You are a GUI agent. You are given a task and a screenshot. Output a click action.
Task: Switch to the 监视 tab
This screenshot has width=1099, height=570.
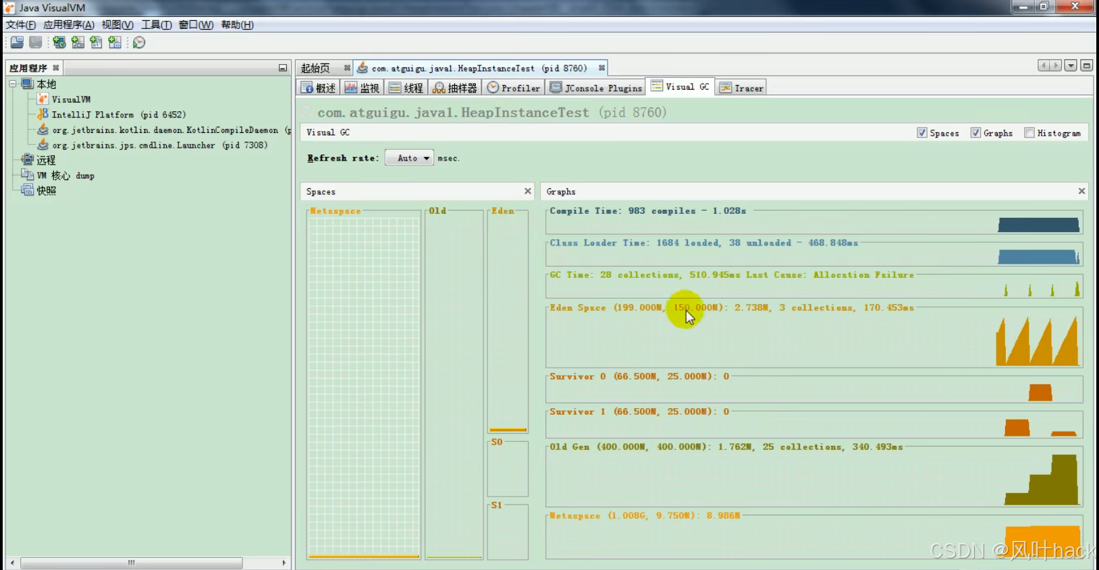point(363,88)
